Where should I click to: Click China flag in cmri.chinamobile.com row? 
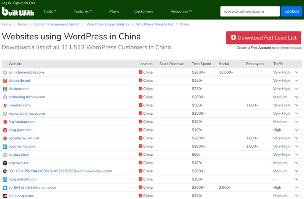(140, 72)
